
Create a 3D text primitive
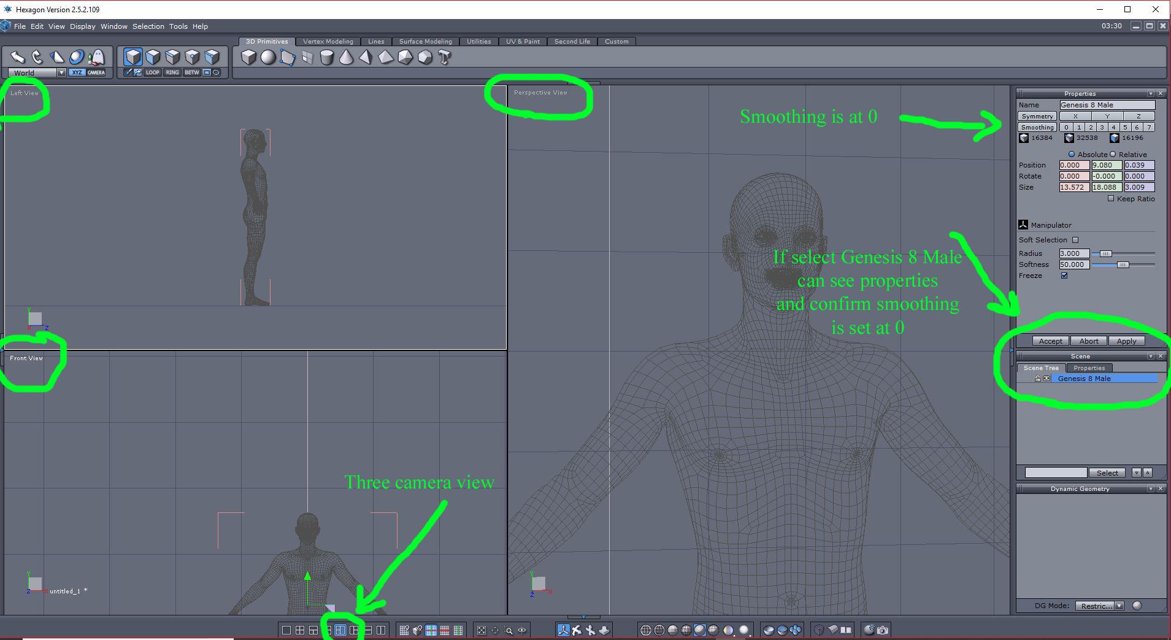[x=445, y=57]
